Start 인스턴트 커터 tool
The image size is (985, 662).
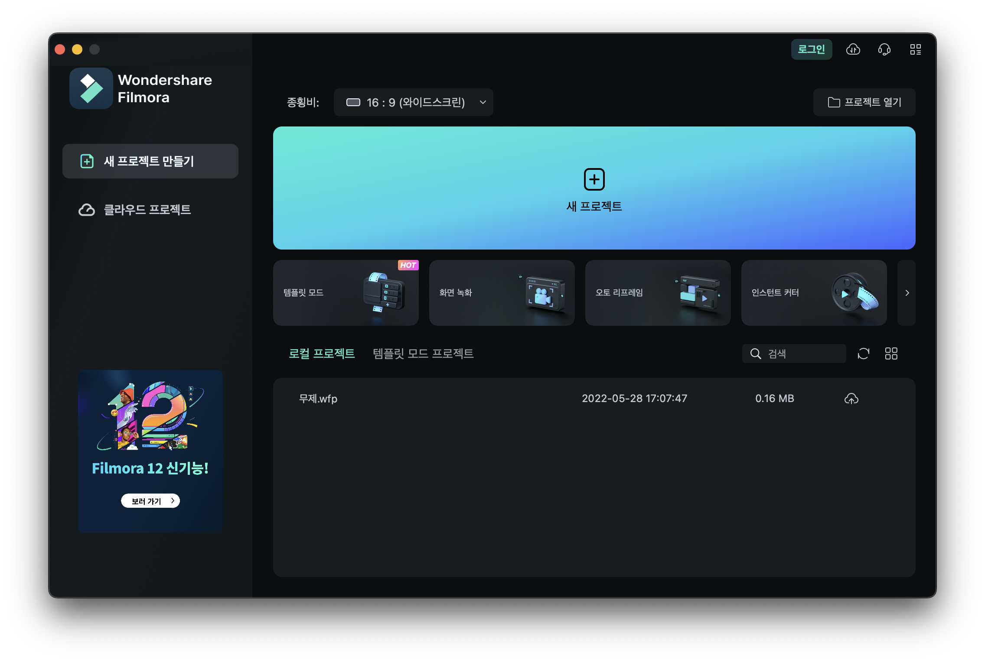(814, 293)
